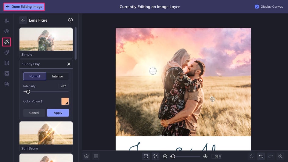
Task: Undo the last action
Action: (261, 156)
